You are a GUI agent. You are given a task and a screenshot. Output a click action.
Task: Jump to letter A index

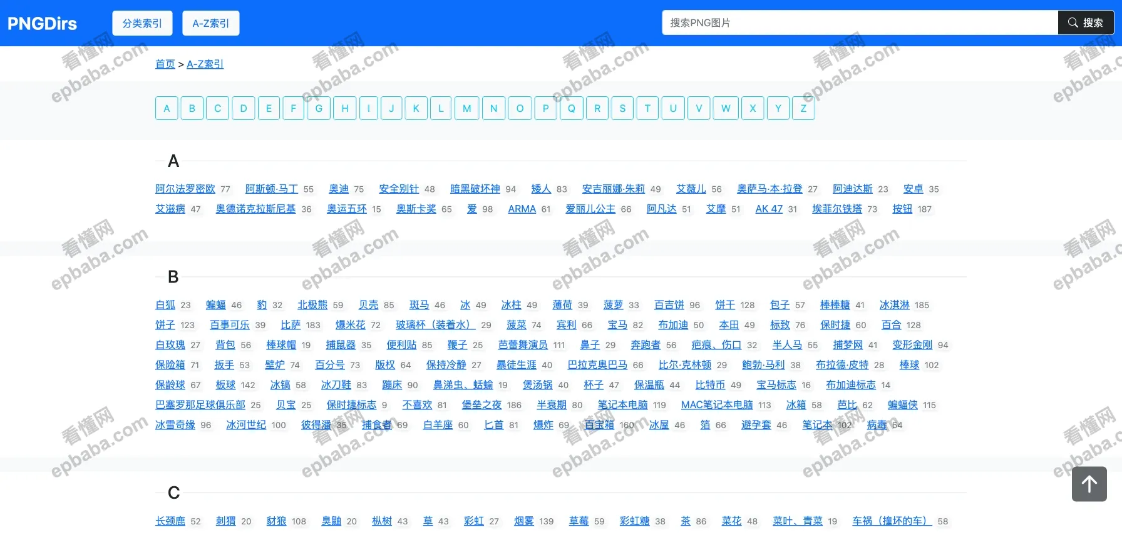[x=167, y=108]
